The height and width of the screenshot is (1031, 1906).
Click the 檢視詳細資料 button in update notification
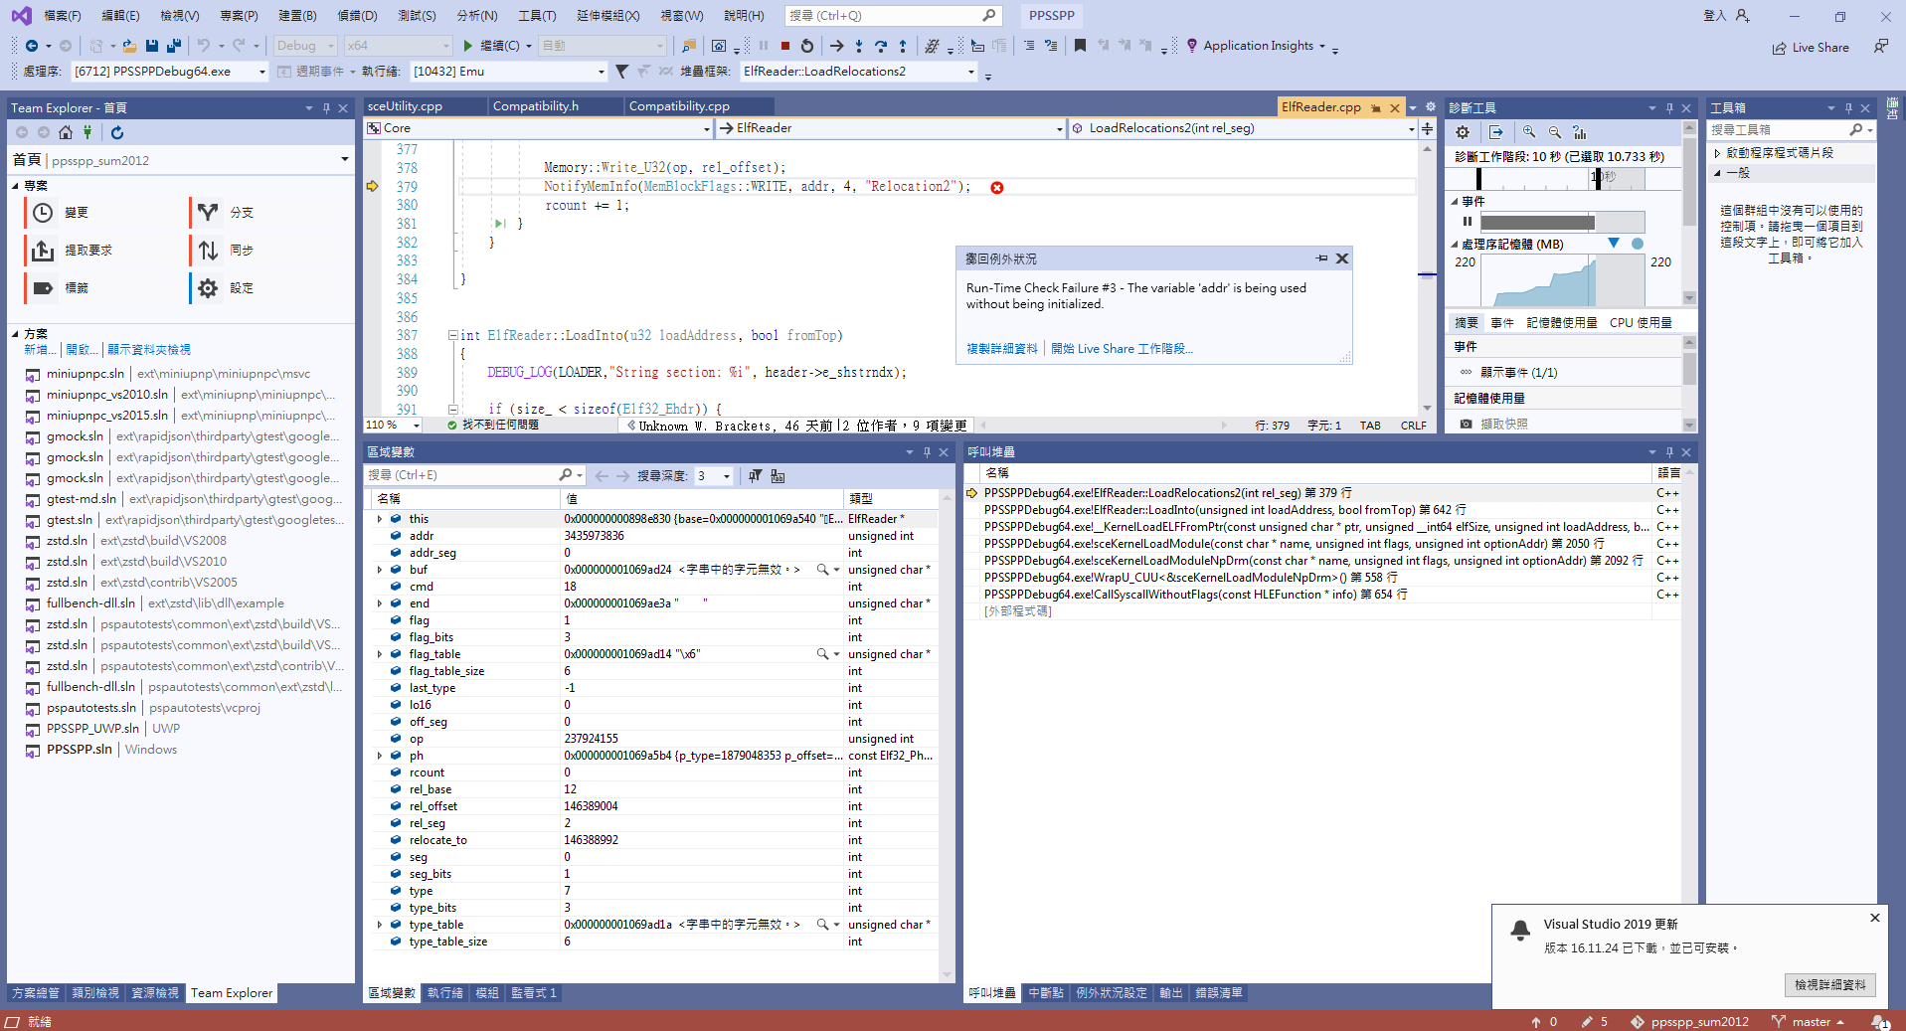click(x=1830, y=985)
